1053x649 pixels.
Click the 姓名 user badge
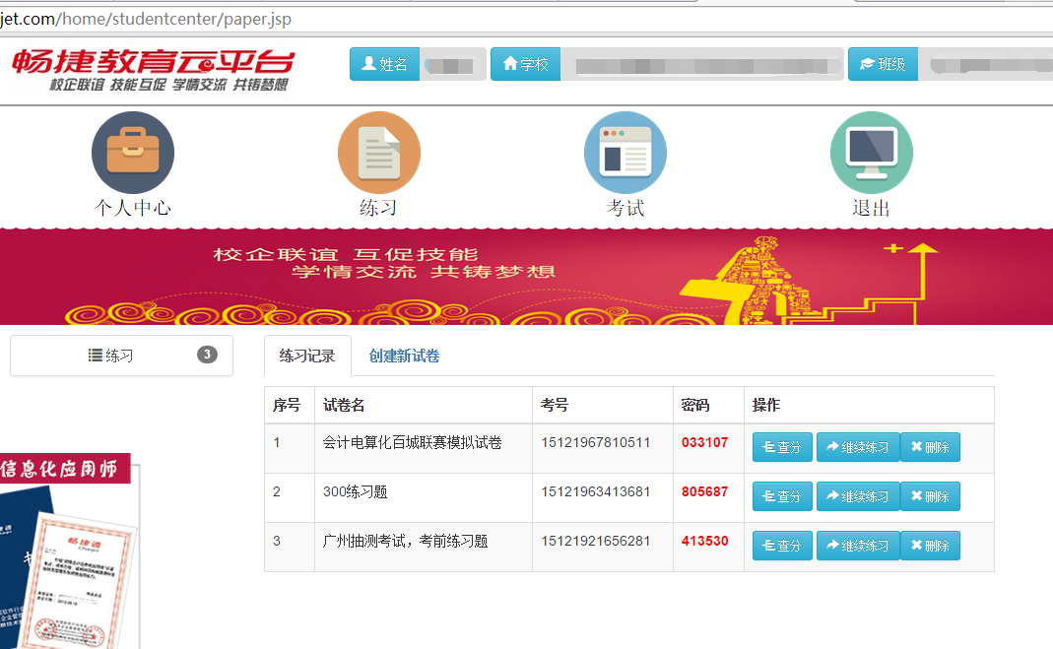click(384, 64)
